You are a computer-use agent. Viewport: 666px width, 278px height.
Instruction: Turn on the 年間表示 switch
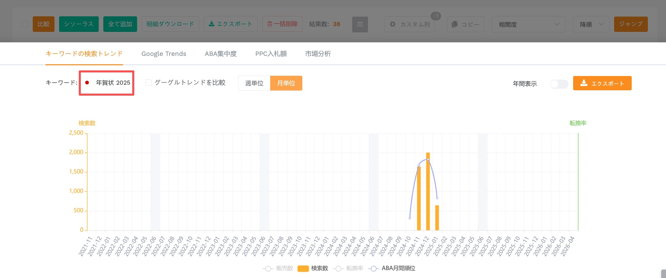(x=559, y=84)
